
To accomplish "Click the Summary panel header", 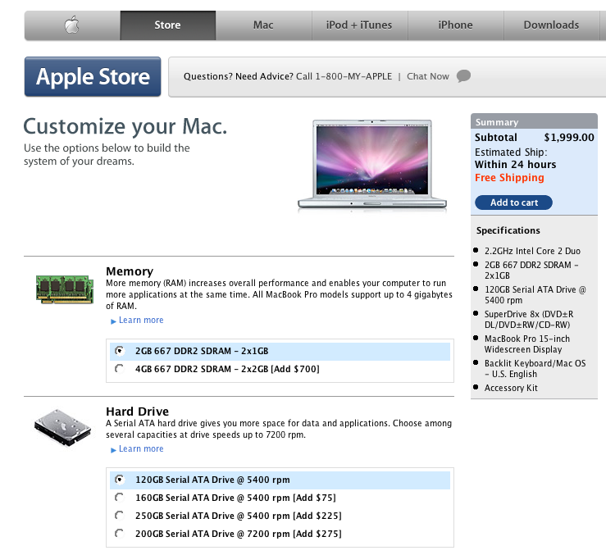I will tap(534, 121).
